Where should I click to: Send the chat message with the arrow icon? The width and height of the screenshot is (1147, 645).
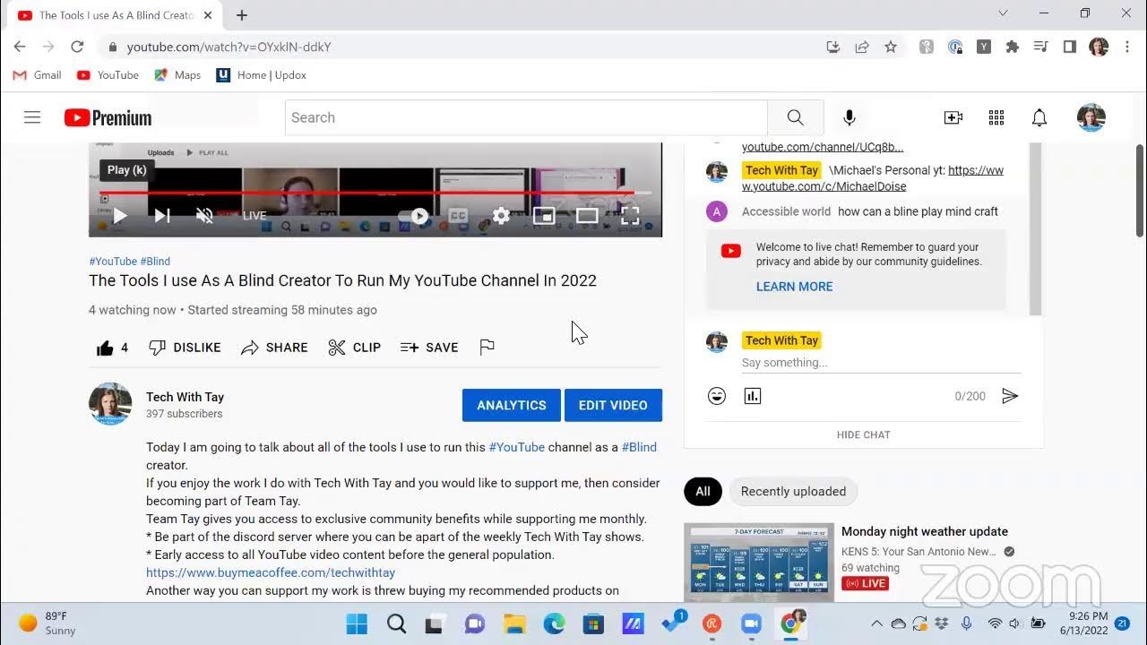point(1011,395)
